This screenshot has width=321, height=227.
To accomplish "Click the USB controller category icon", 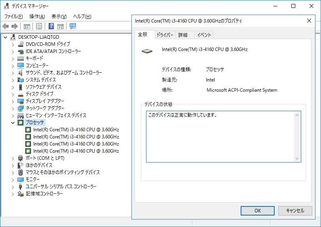I will [x=21, y=187].
